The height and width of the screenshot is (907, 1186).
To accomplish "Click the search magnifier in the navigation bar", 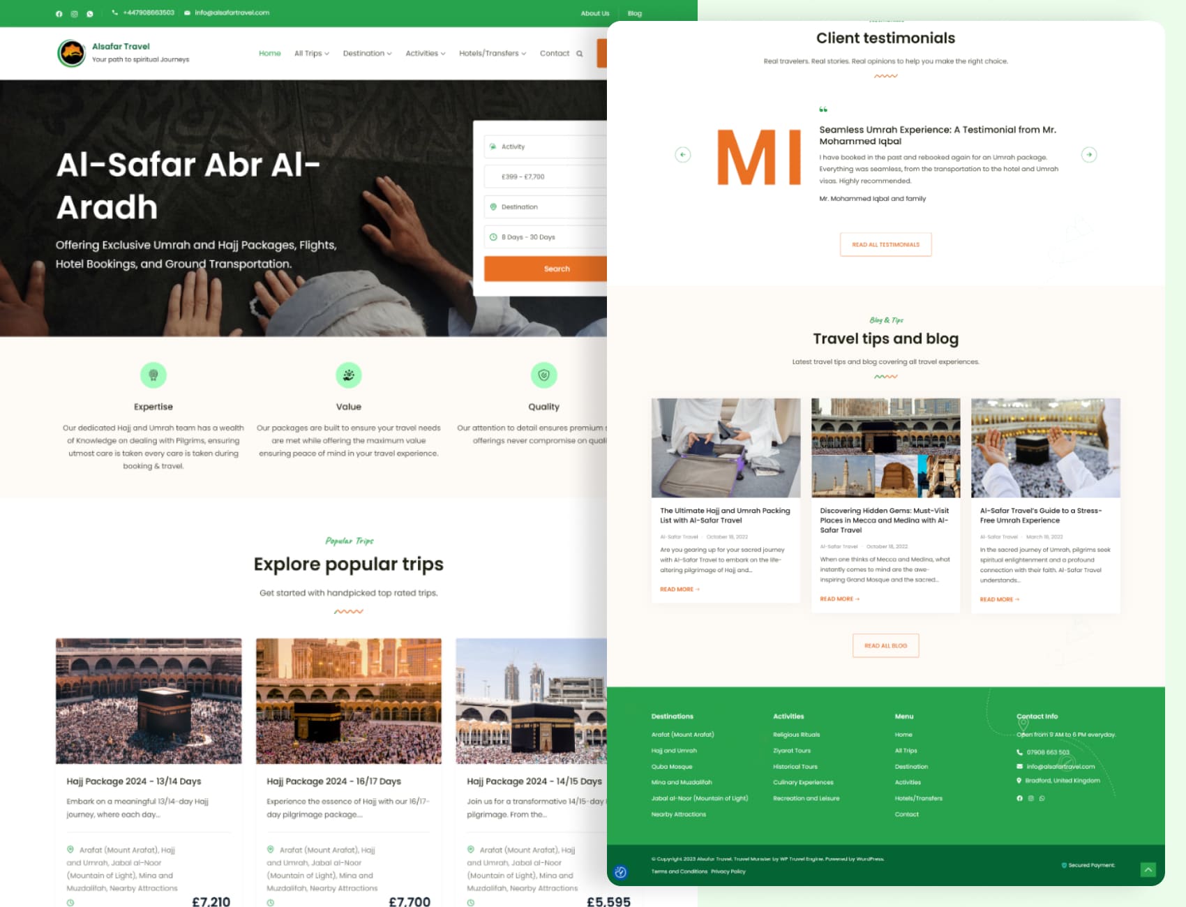I will pyautogui.click(x=579, y=54).
